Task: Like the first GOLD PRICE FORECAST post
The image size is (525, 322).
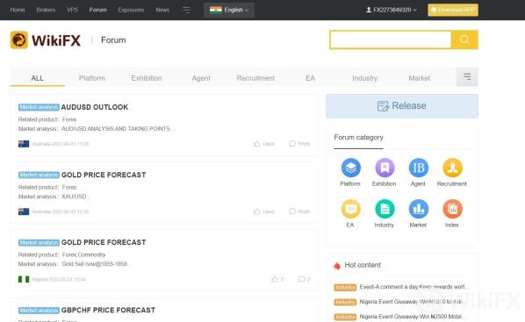Action: coord(264,211)
